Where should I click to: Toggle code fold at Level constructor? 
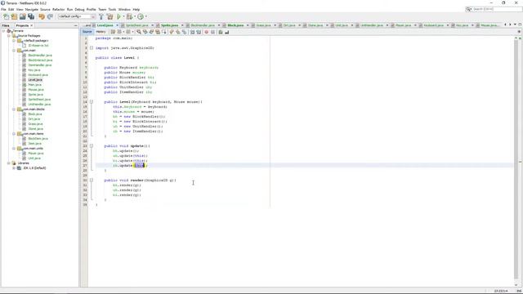click(x=92, y=101)
